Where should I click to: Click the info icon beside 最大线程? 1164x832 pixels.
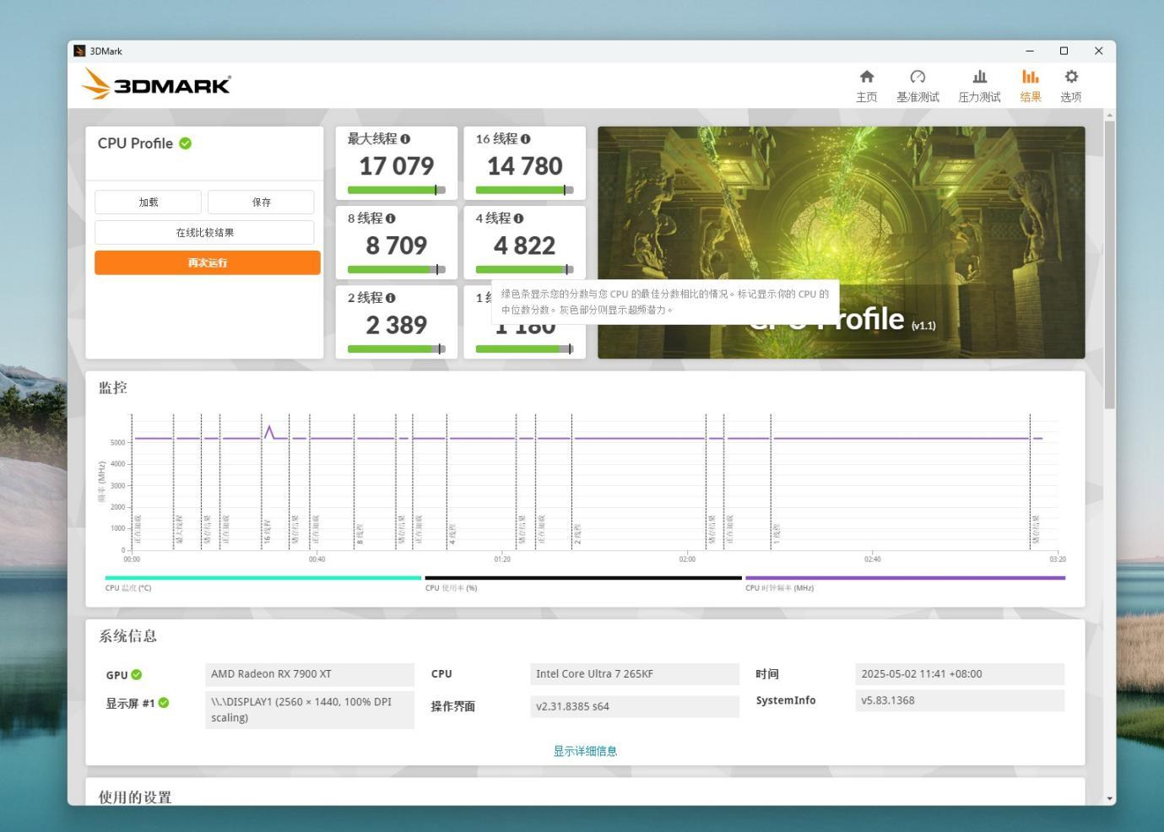[x=405, y=139]
